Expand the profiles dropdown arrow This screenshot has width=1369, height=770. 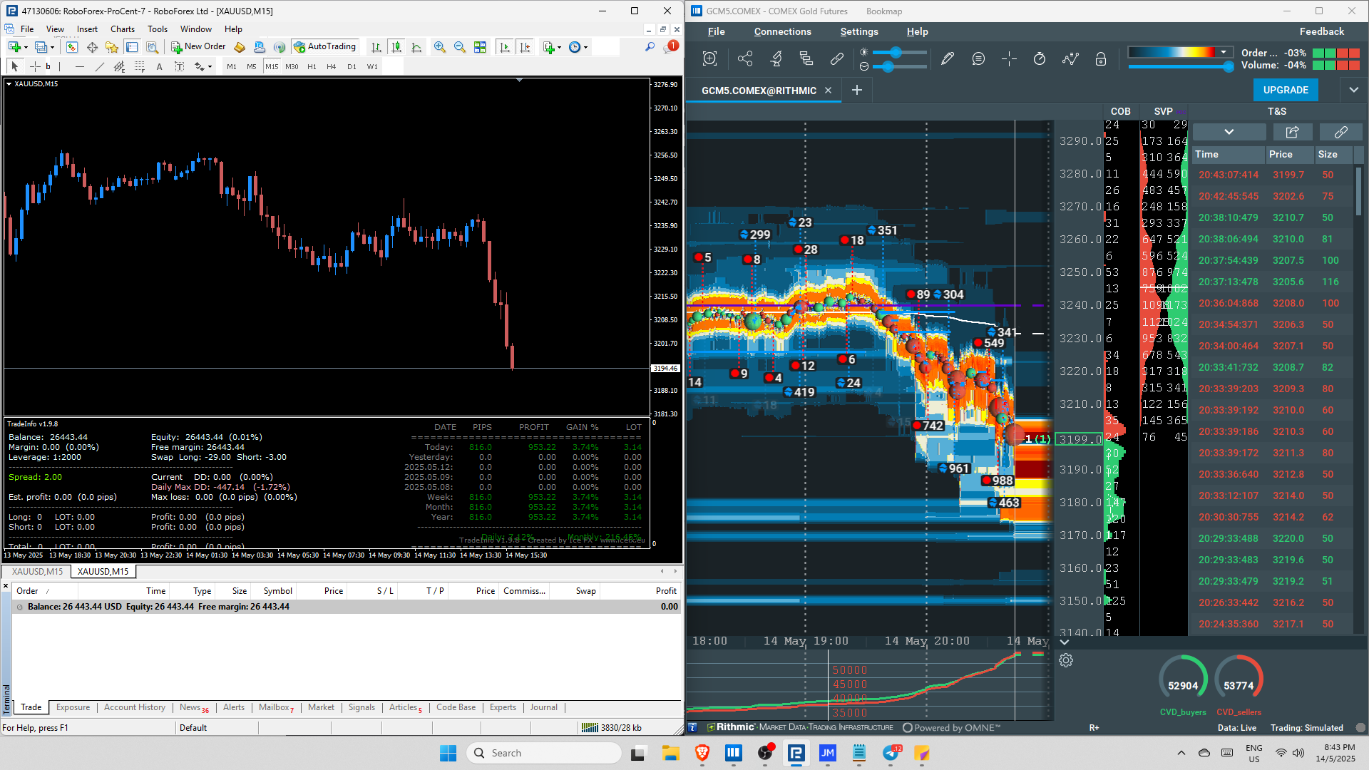(52, 48)
